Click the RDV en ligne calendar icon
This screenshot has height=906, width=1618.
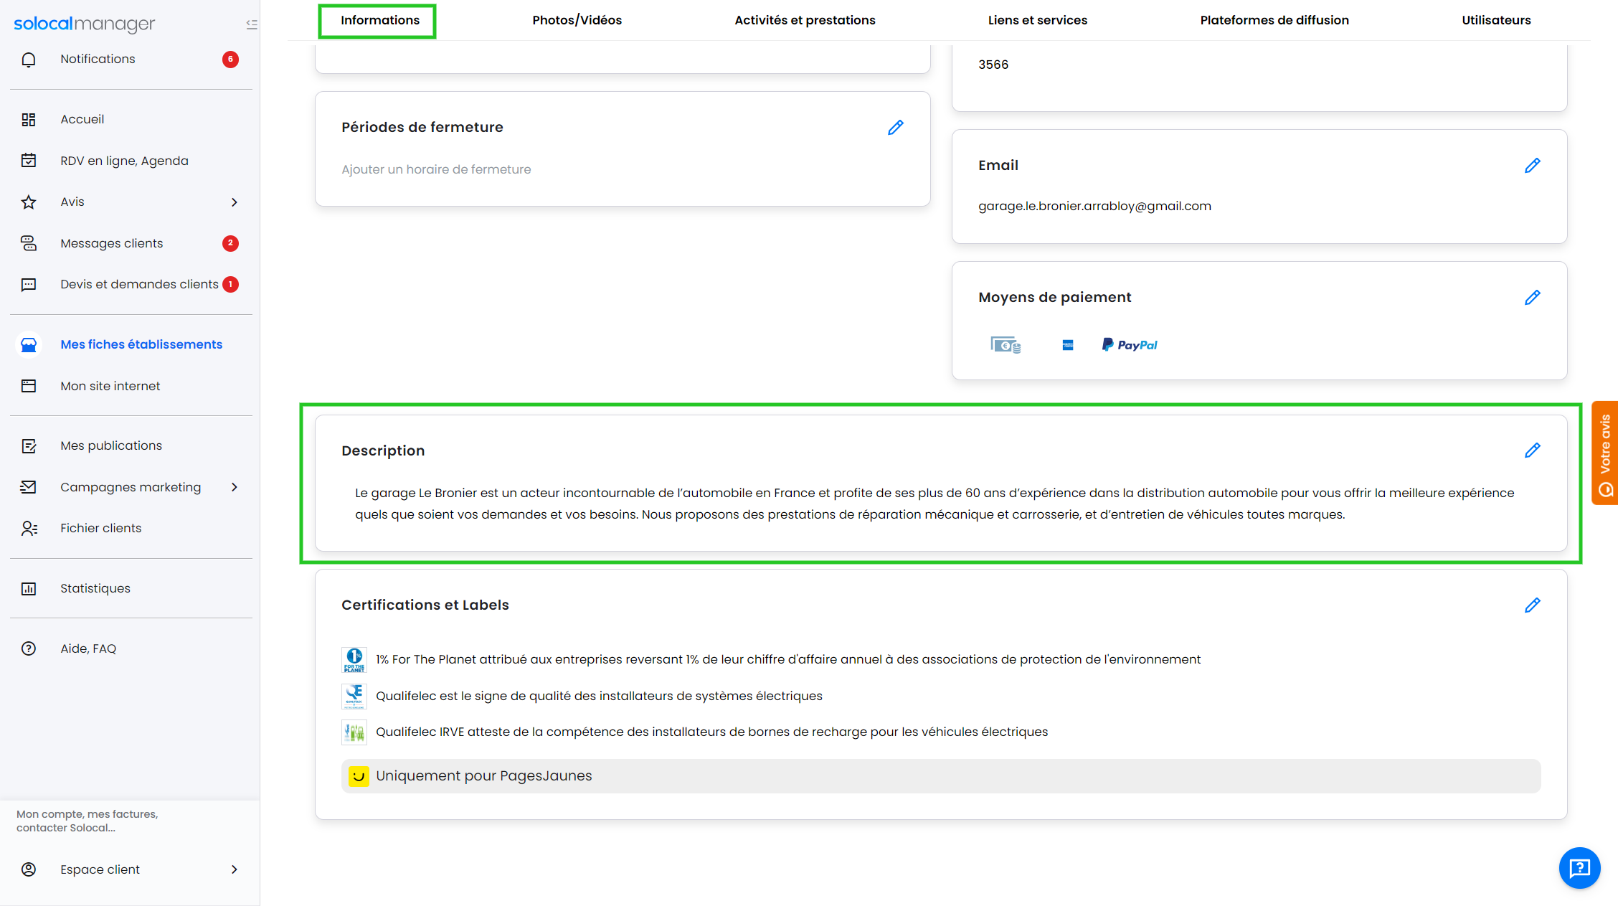click(x=29, y=161)
